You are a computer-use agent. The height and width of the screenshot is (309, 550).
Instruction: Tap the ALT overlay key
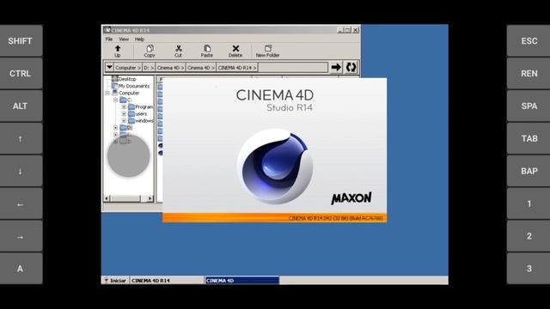pos(21,106)
